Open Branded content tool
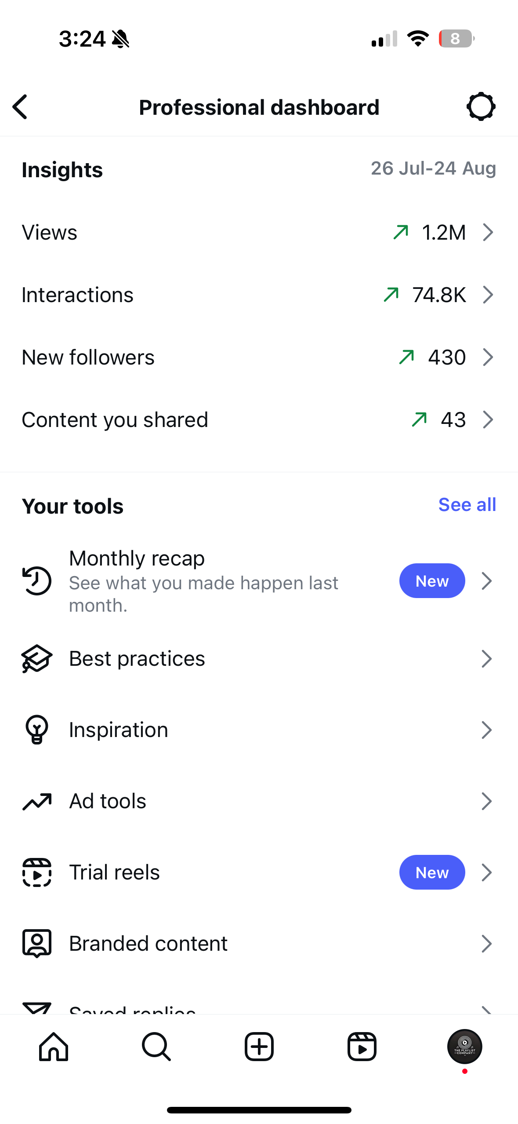 [259, 943]
